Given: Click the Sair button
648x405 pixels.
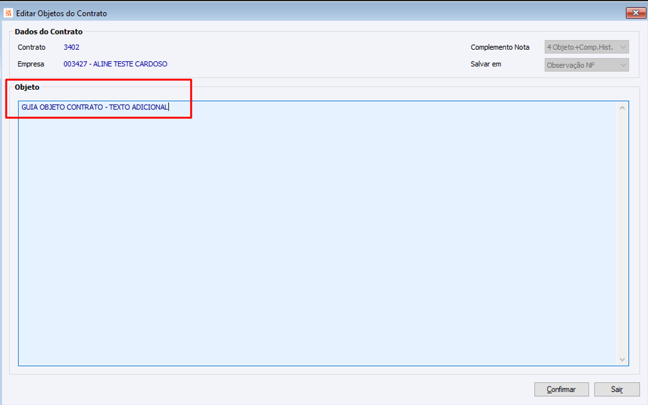Looking at the screenshot, I should pos(617,389).
